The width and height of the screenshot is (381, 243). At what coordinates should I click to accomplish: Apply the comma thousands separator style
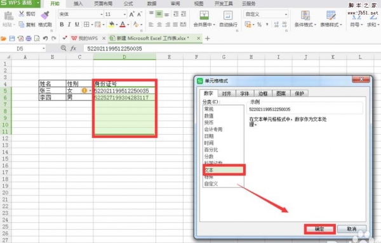[x=267, y=25]
